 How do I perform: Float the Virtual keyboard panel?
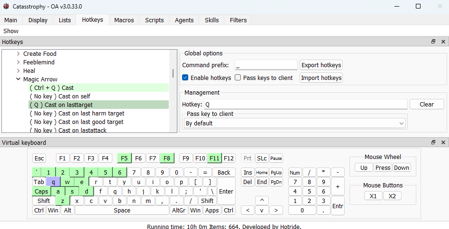(x=433, y=142)
